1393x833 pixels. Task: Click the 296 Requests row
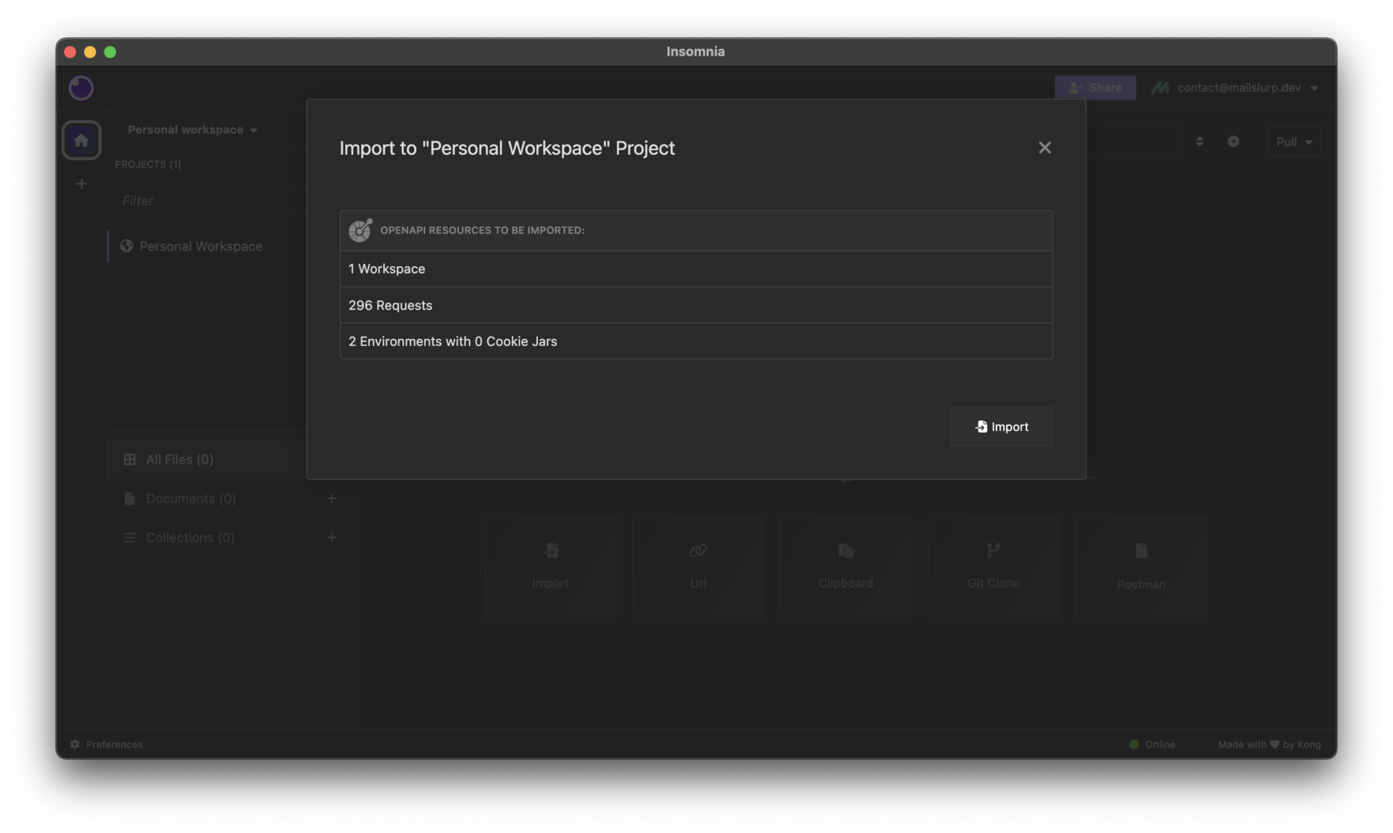(696, 305)
